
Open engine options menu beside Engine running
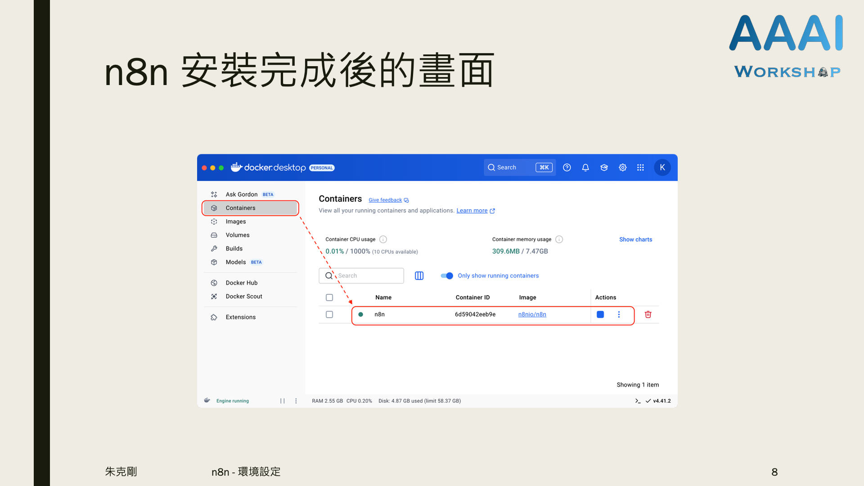click(x=296, y=401)
